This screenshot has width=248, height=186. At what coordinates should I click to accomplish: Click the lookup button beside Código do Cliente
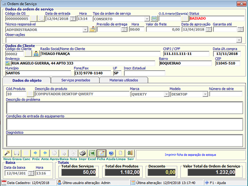click(28, 54)
